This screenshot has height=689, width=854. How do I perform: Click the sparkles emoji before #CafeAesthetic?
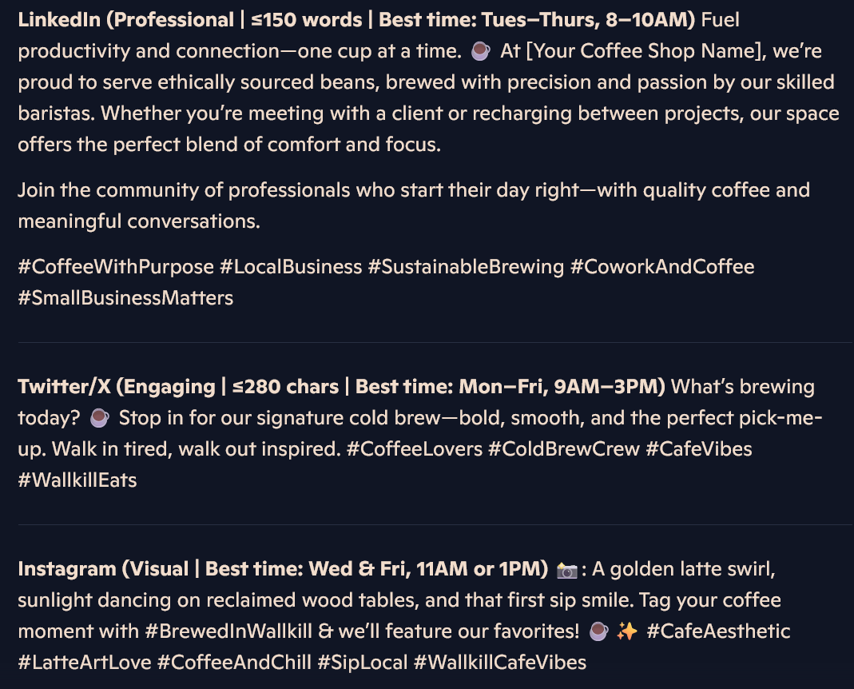[x=627, y=631]
